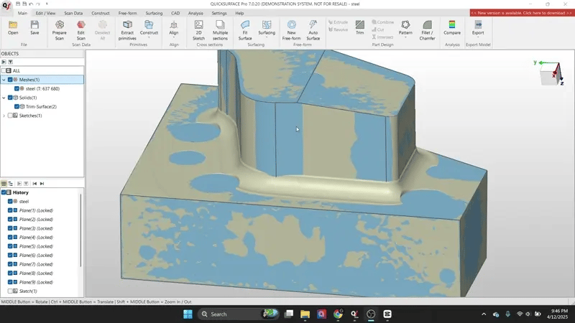Open the Pattern dropdown
Screen dimensions: 575x323
[x=405, y=33]
